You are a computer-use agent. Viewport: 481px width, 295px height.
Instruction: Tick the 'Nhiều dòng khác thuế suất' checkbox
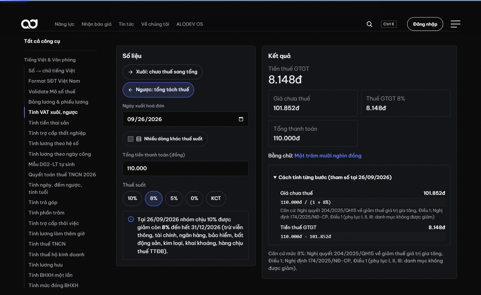point(131,139)
